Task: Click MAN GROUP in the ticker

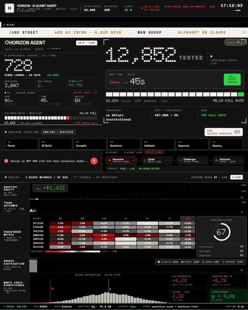Action: (149, 33)
